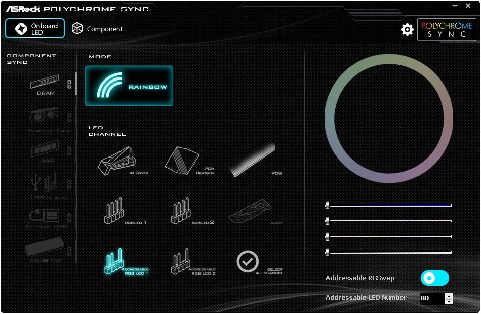Toggle the Mouse Pad sync link

click(x=69, y=251)
